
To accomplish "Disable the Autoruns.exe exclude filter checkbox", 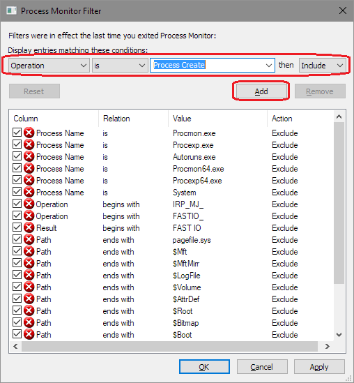I will 17,156.
